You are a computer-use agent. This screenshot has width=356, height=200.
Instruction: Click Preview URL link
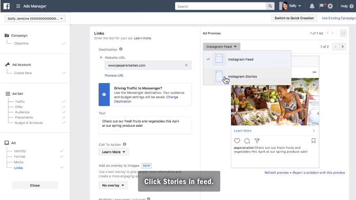(x=114, y=75)
